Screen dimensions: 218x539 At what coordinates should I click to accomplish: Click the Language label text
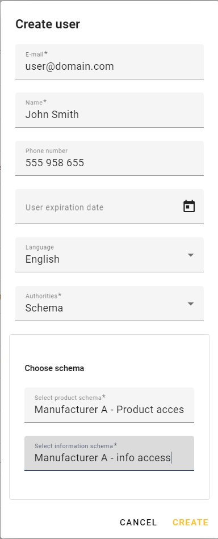40,247
